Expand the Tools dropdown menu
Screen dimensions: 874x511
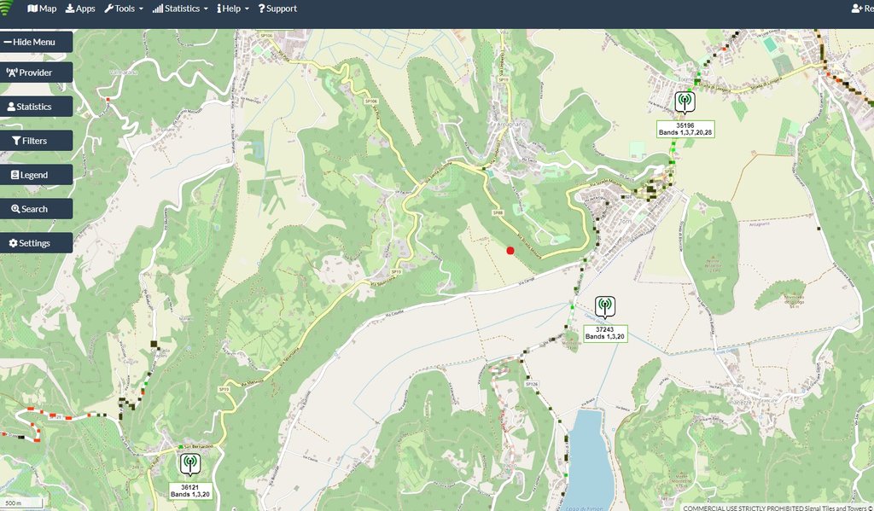coord(124,9)
